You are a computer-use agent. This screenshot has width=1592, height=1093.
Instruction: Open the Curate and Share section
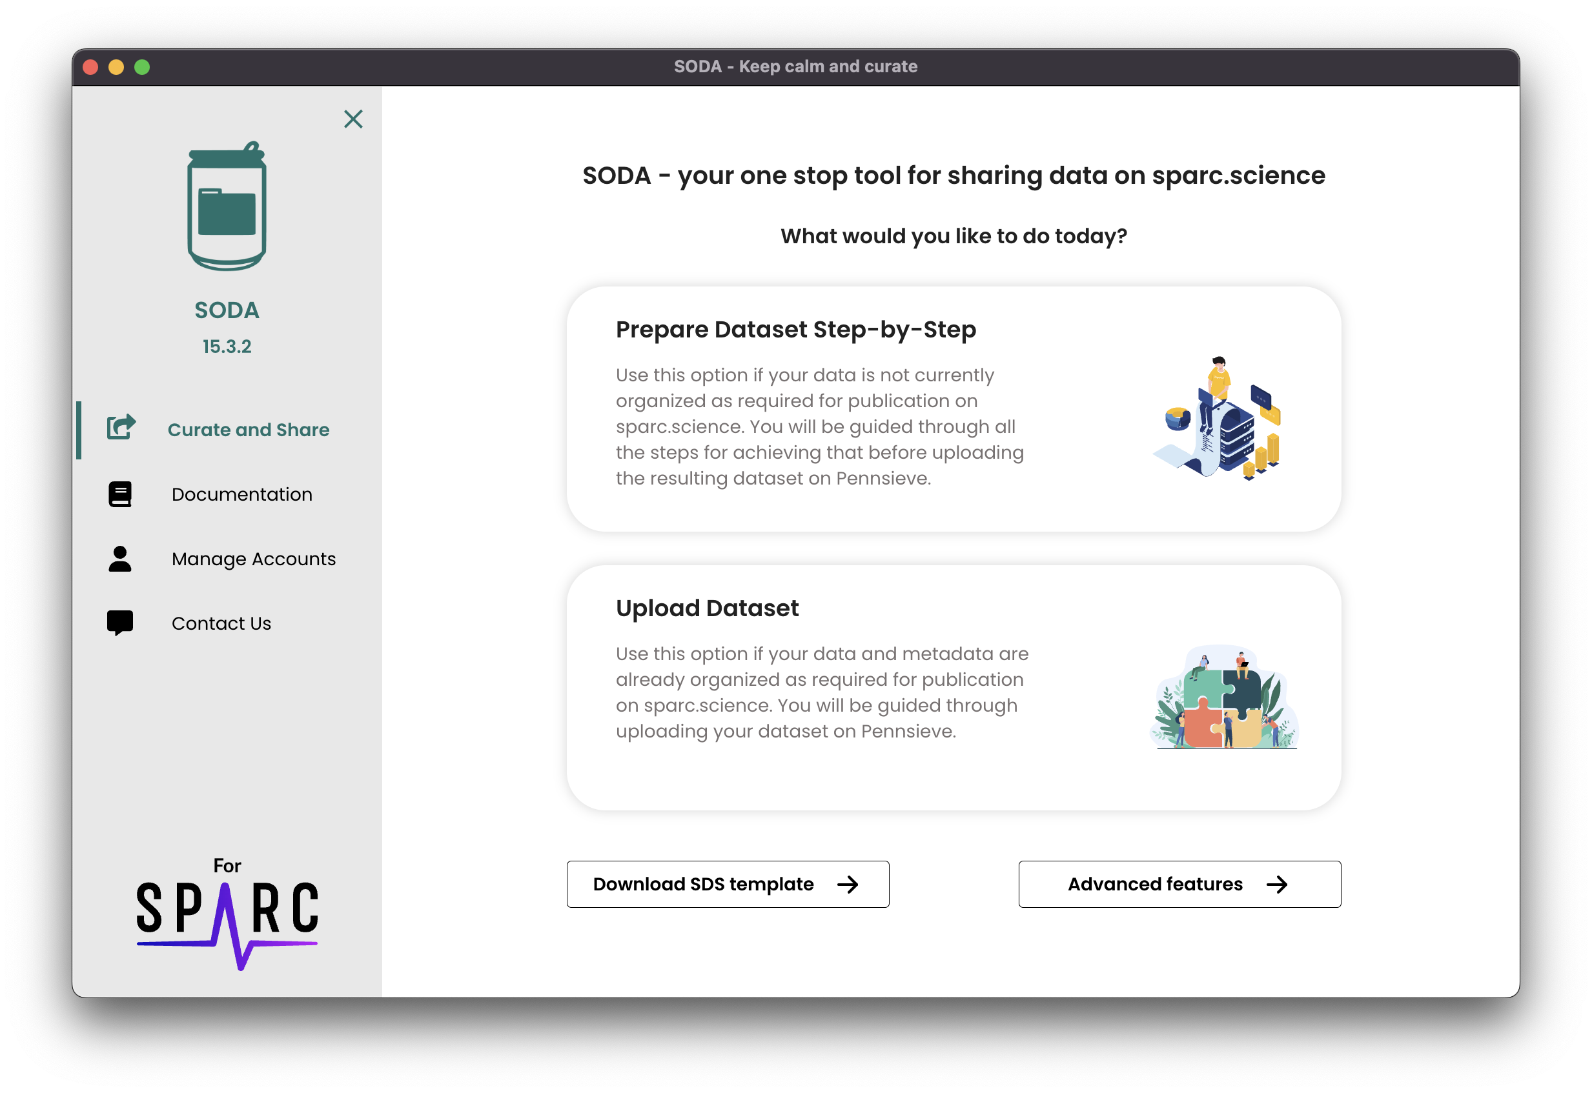(x=248, y=430)
